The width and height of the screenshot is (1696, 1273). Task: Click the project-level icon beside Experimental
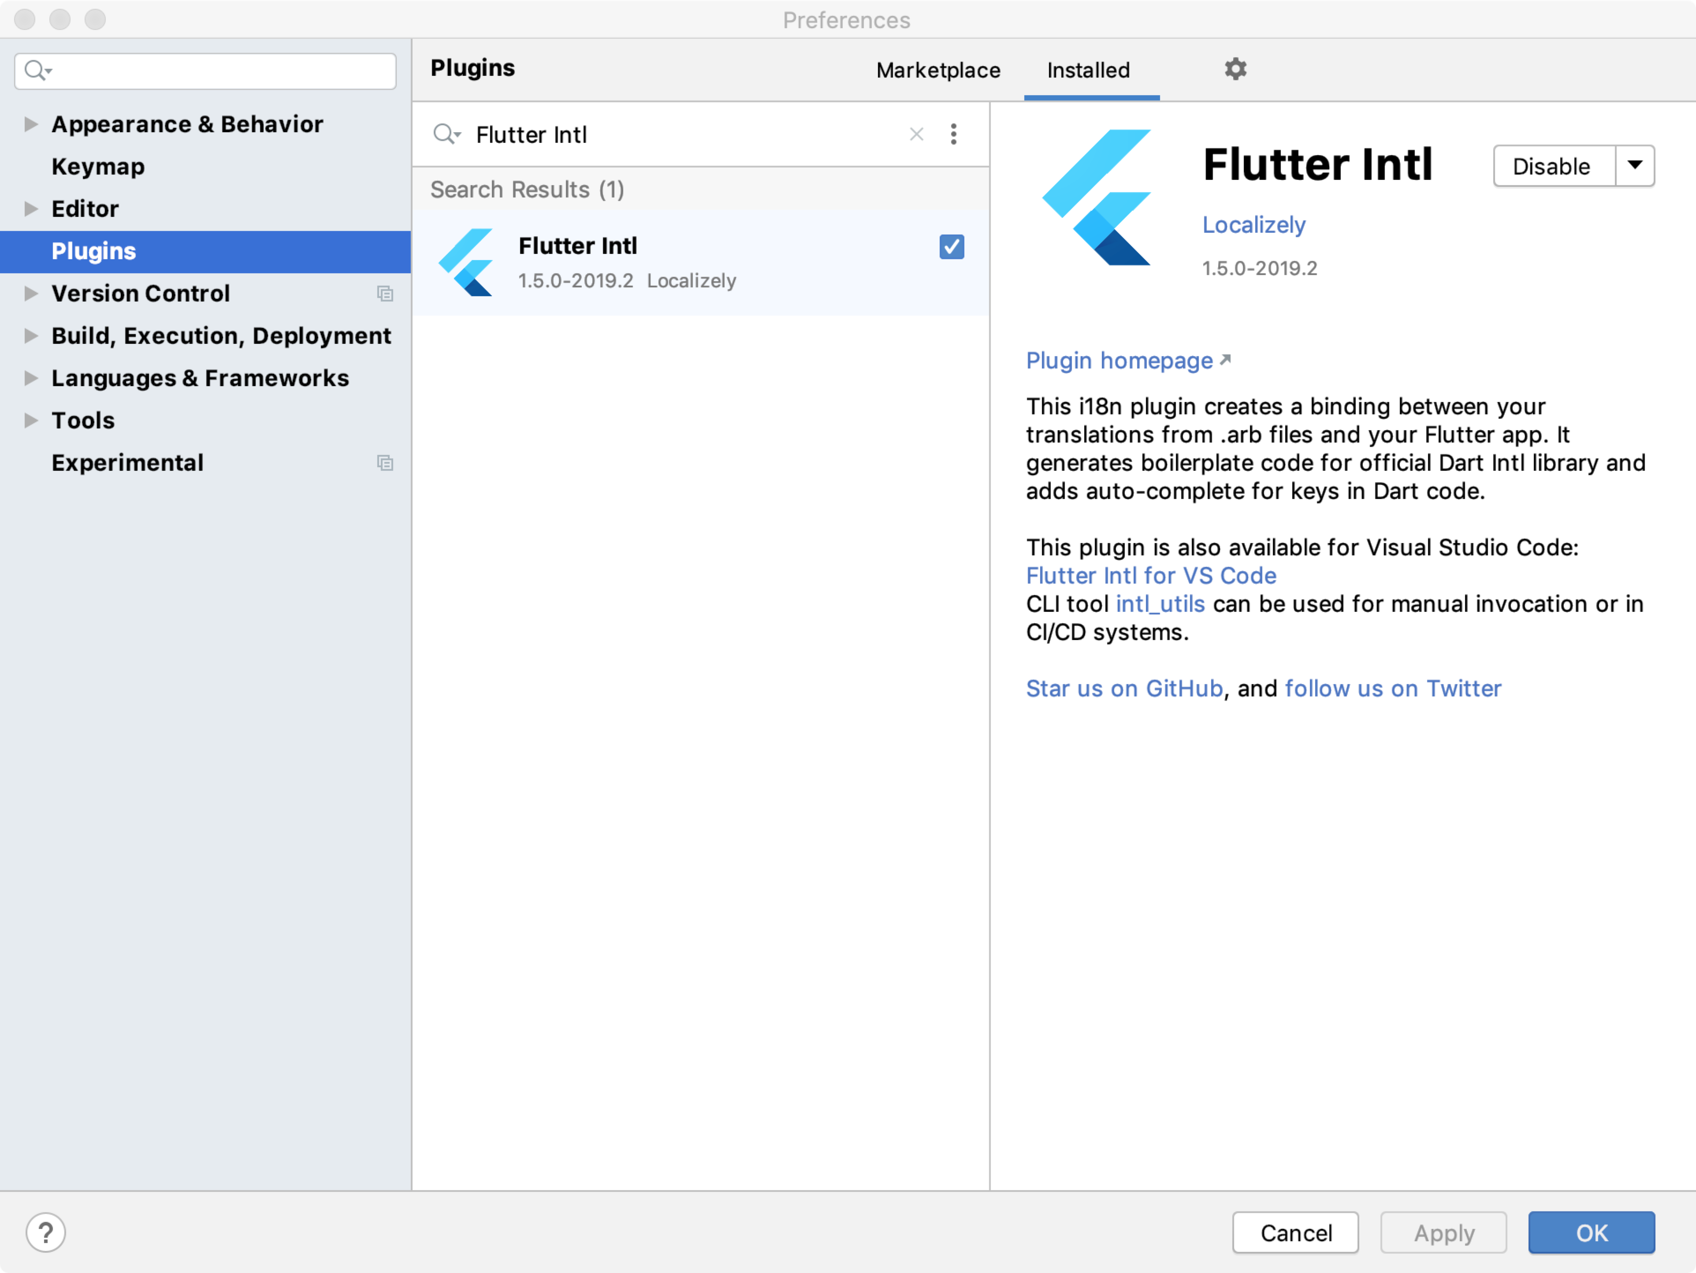385,463
